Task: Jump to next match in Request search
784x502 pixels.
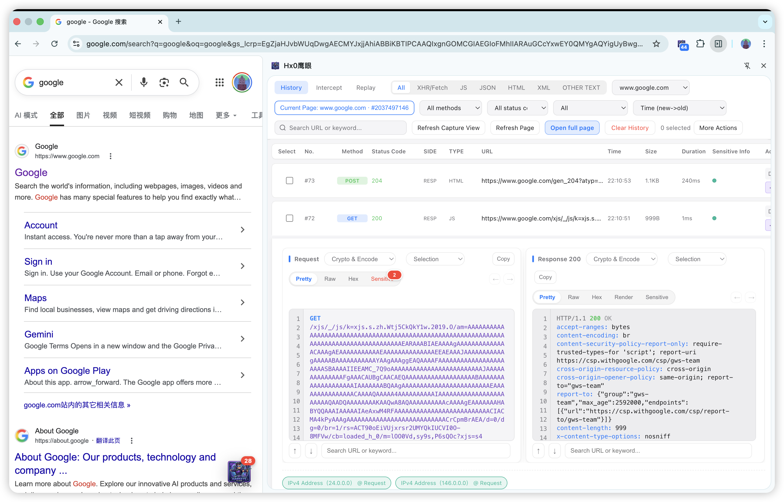Action: tap(311, 451)
